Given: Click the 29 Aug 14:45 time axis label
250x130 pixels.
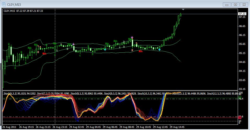Looking at the screenshot, I should point(177,127).
